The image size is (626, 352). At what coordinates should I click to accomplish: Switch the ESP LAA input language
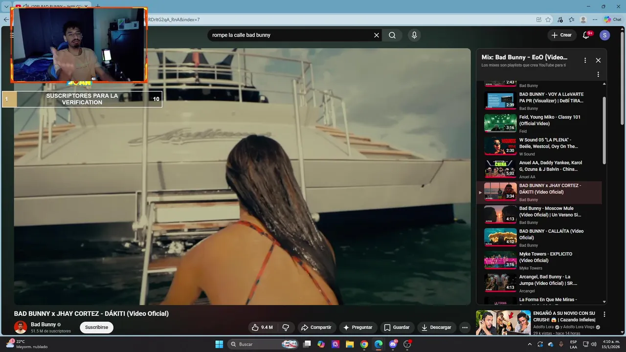coord(573,344)
